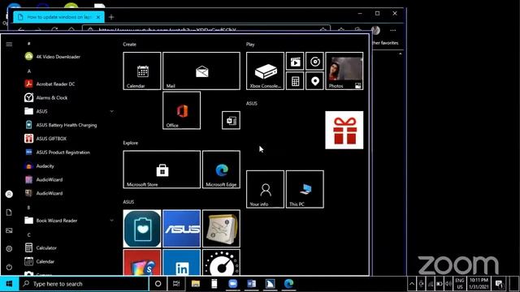
Task: Click the Edge profile avatar
Action: click(375, 30)
